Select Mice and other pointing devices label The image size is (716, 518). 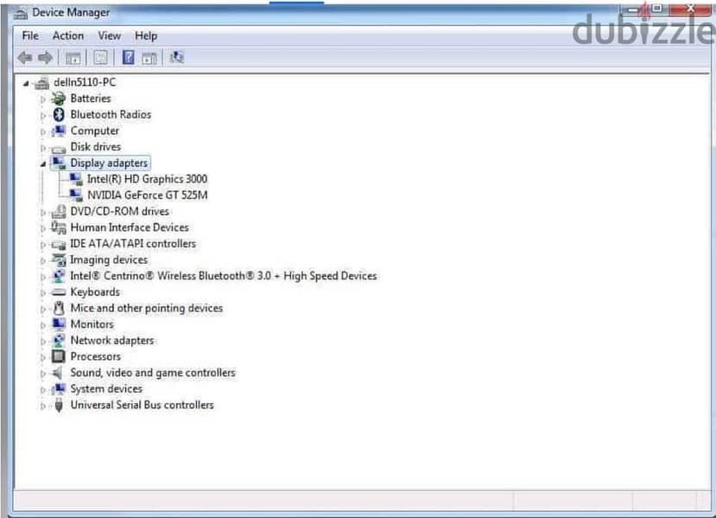[147, 308]
